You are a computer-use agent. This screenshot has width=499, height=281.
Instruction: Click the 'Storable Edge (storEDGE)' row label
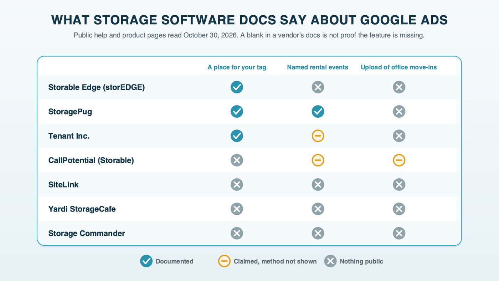click(x=97, y=87)
